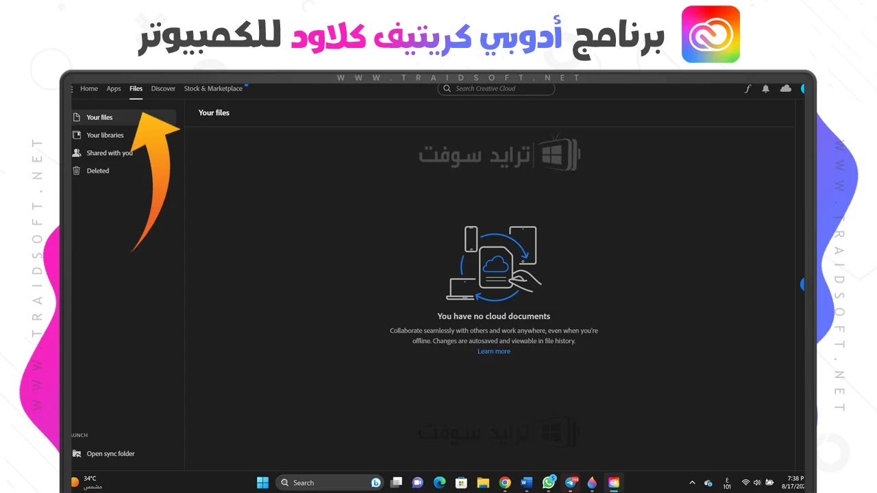The width and height of the screenshot is (877, 493).
Task: Open the language switcher in the system tray
Action: pos(727,482)
